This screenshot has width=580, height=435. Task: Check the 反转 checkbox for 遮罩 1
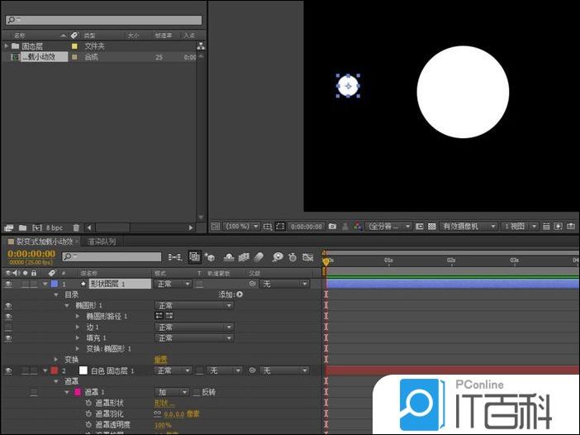click(197, 392)
